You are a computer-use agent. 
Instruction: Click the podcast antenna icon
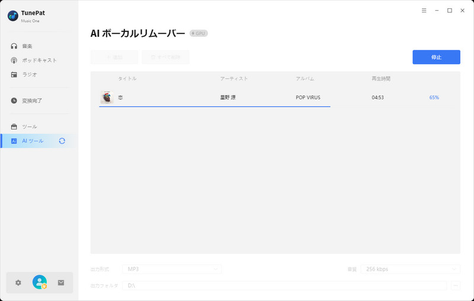click(x=14, y=61)
